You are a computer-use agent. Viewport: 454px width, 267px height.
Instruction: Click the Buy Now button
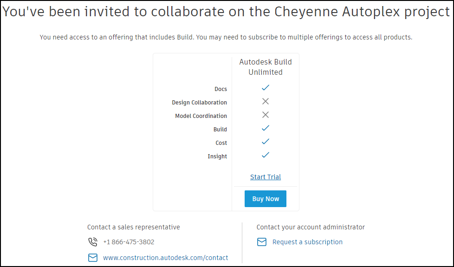point(266,199)
